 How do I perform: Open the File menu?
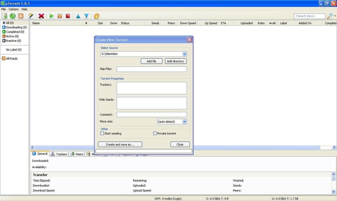[x=3, y=9]
